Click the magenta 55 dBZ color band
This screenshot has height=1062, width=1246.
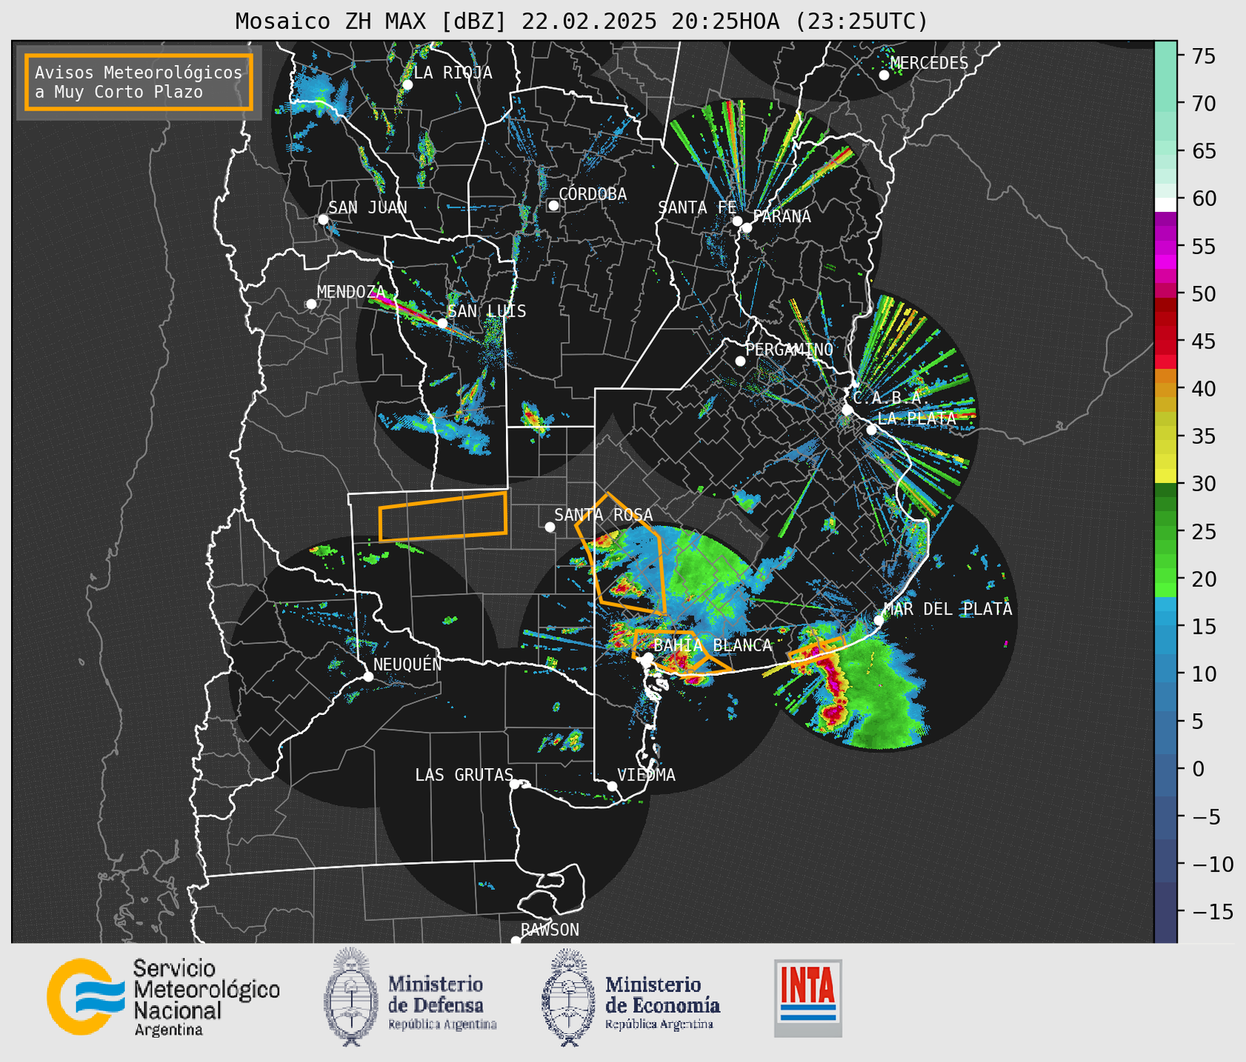1165,247
